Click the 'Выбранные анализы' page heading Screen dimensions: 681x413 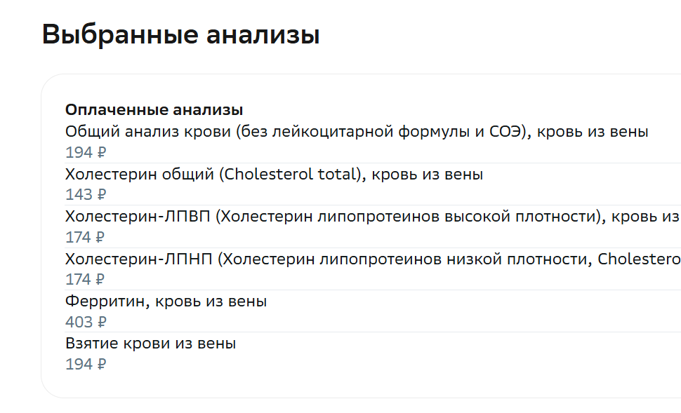(180, 34)
